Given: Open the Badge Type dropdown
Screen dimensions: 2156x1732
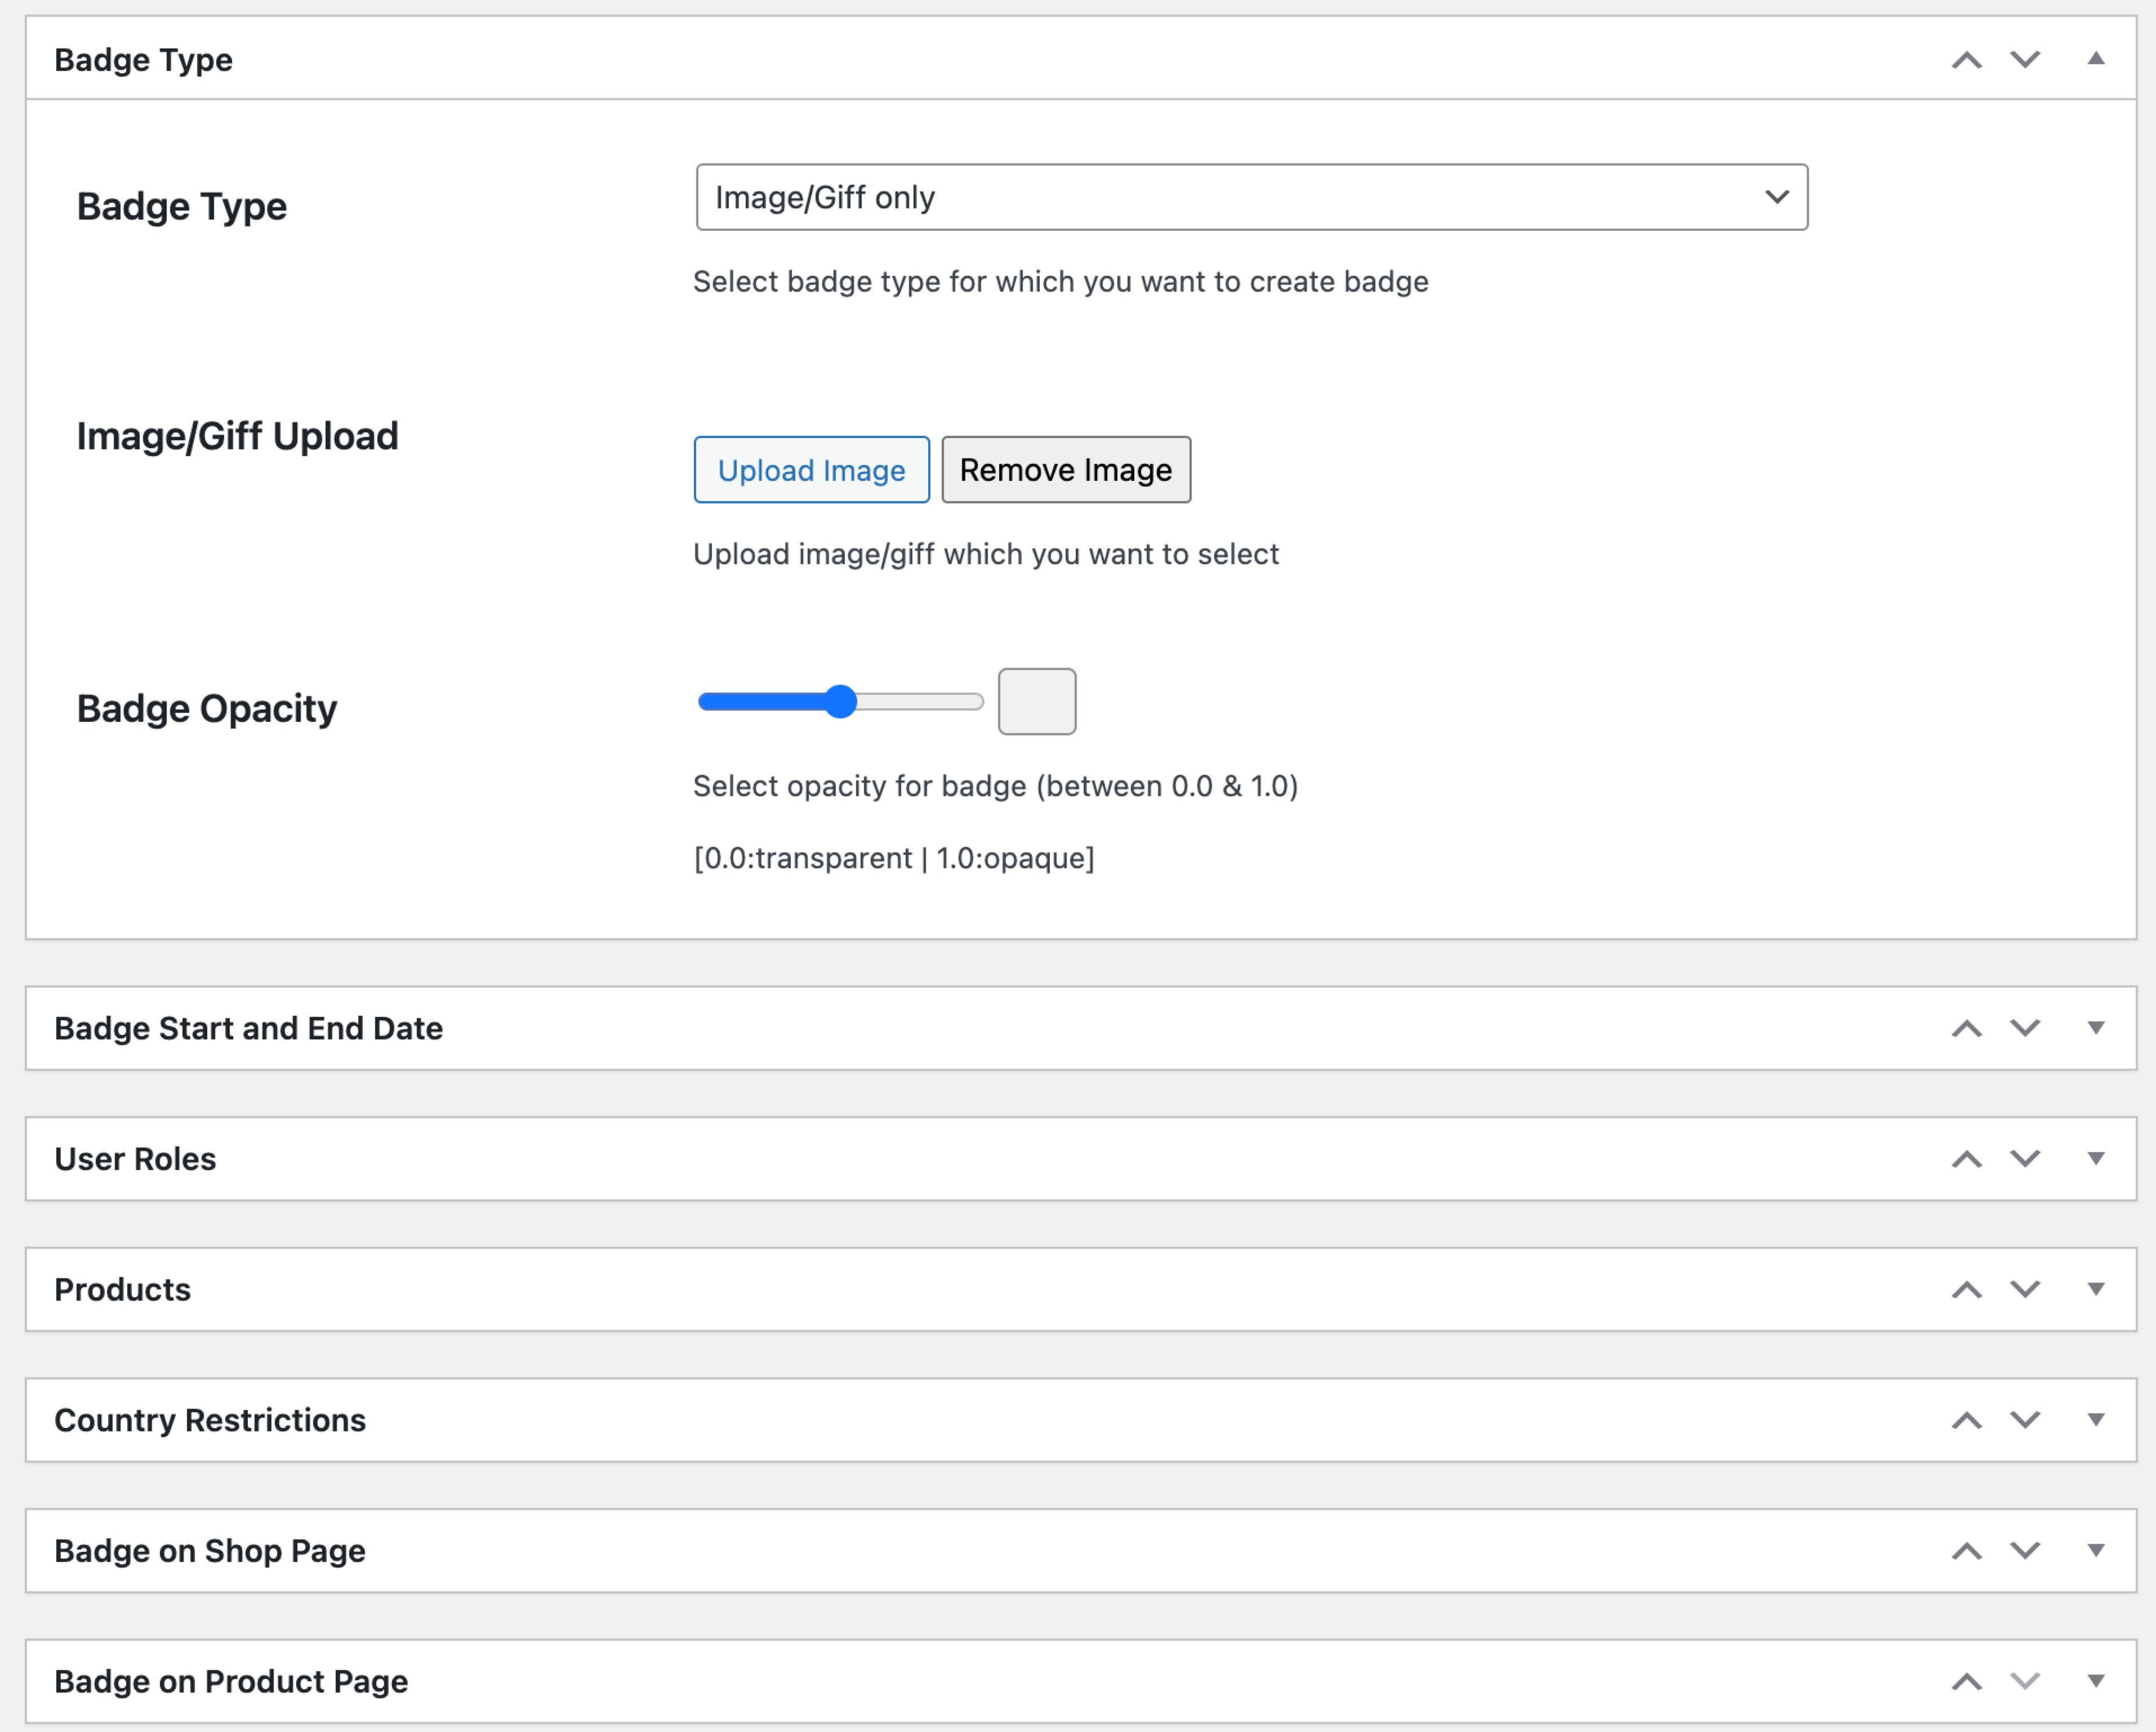Looking at the screenshot, I should coord(1251,197).
